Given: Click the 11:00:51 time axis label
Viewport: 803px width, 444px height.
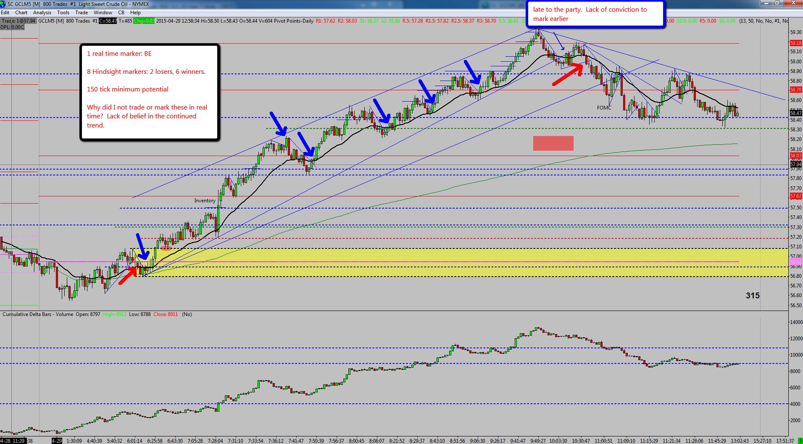Looking at the screenshot, I should point(603,441).
